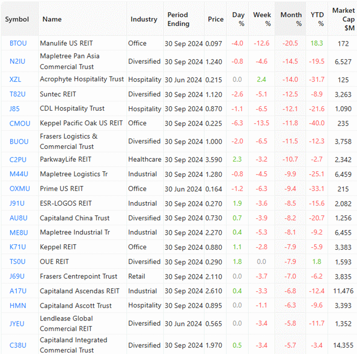Open the N2IU symbol link
Screen dimensions: 357x354
click(x=17, y=61)
